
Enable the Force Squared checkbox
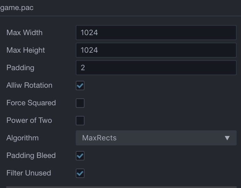(x=80, y=103)
